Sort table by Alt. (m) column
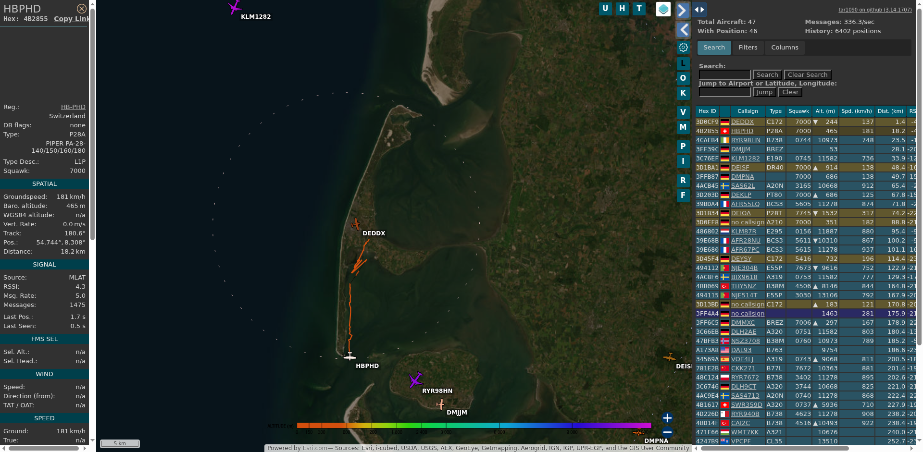 click(825, 111)
